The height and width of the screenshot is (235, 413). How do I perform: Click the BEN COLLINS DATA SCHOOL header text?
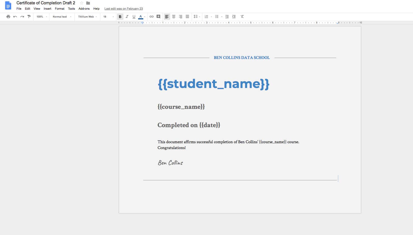242,58
